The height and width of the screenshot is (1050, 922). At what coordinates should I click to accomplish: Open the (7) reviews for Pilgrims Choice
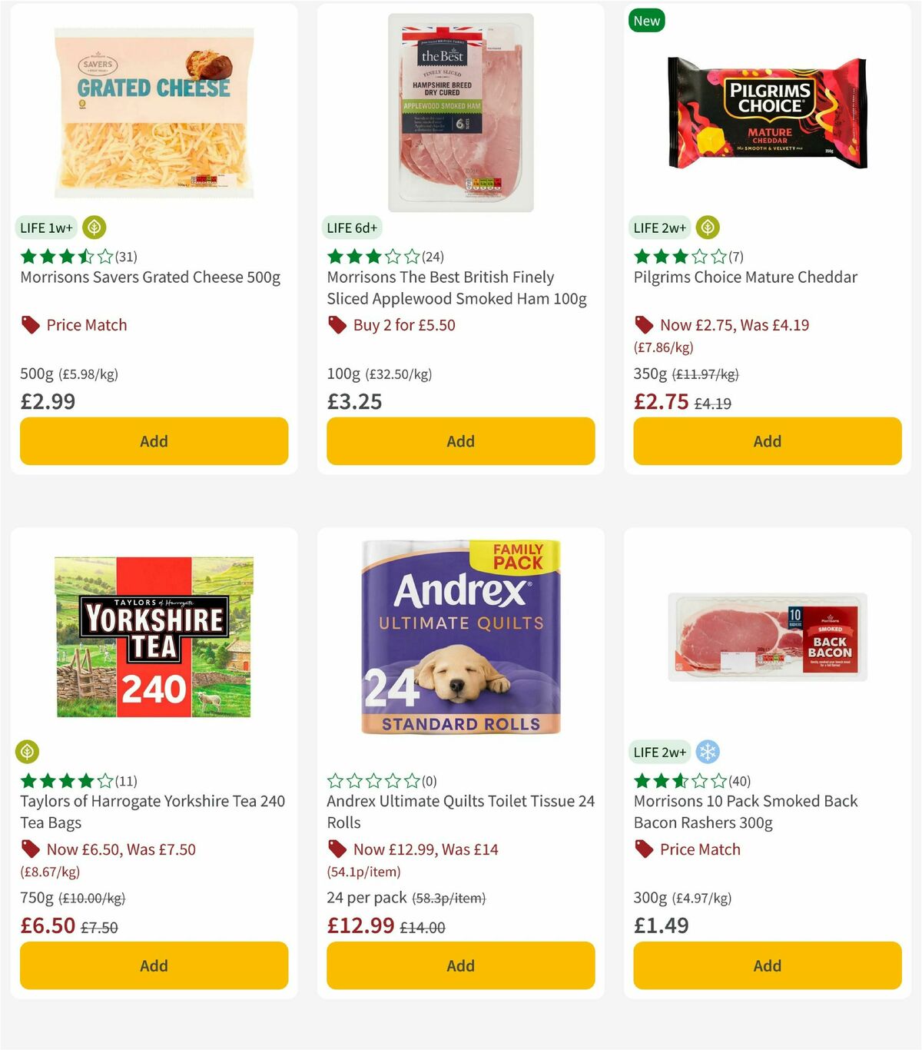tap(735, 256)
